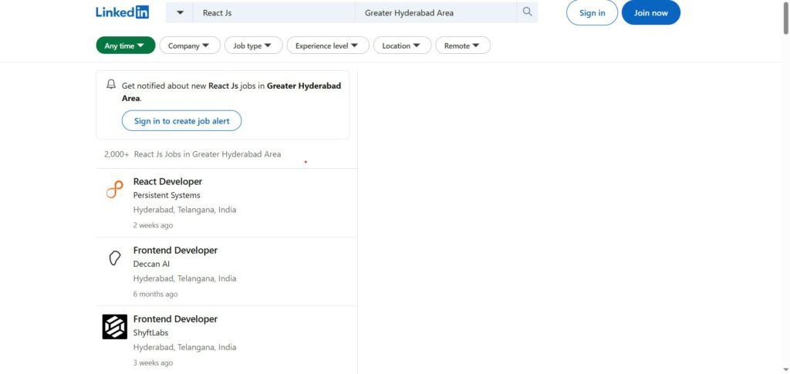Open the Location filter dropdown
This screenshot has height=374, width=790.
click(x=402, y=45)
